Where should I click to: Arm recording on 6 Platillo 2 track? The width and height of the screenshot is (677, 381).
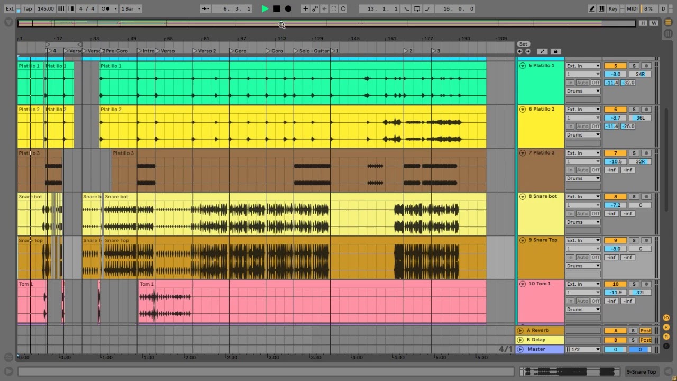tap(646, 110)
